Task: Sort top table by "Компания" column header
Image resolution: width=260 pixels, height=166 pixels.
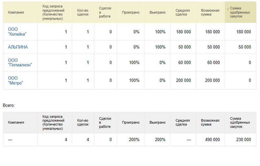Action: (x=16, y=12)
